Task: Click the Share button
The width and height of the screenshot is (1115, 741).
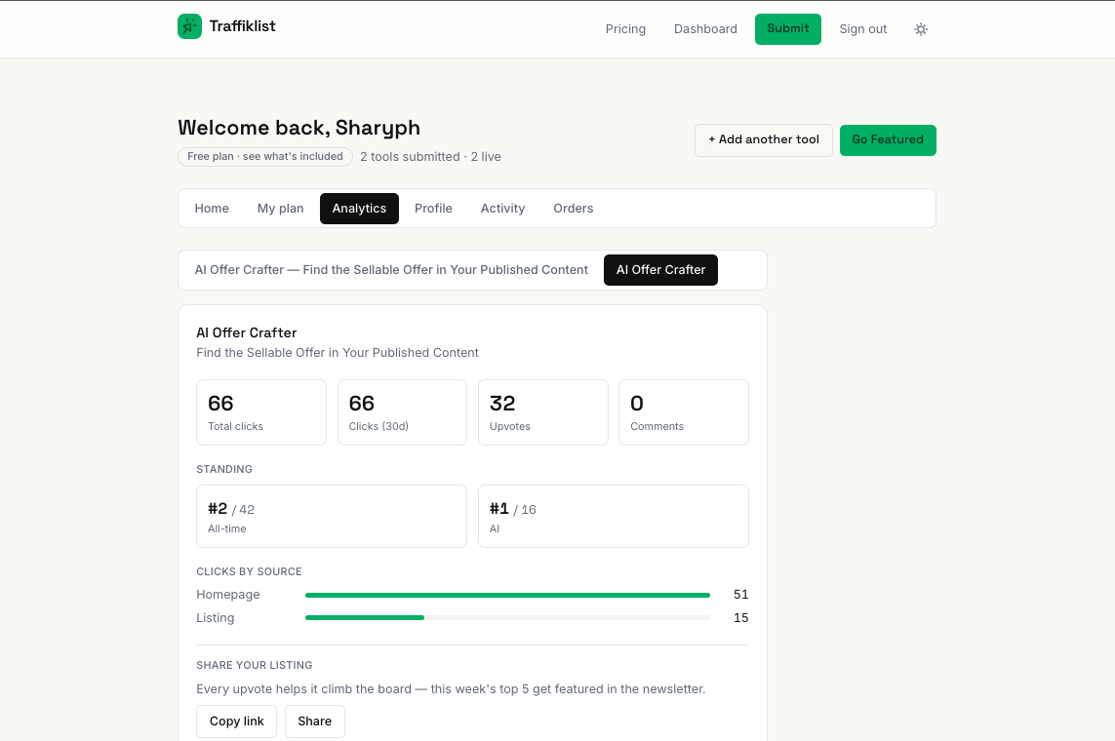Action: [x=315, y=721]
